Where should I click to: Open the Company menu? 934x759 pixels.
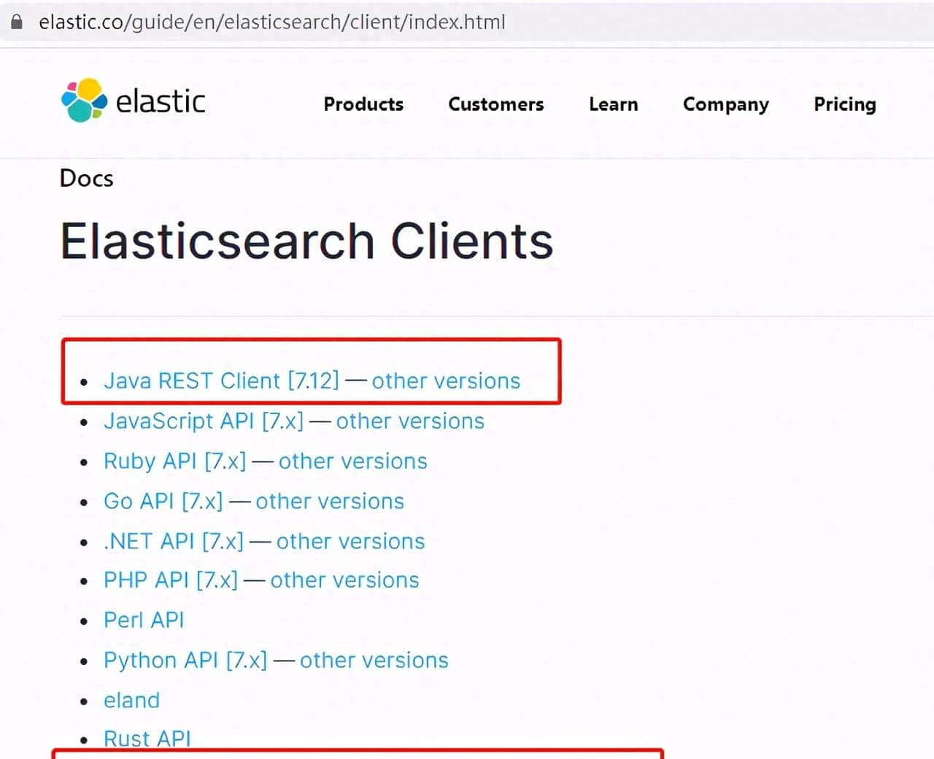(725, 104)
